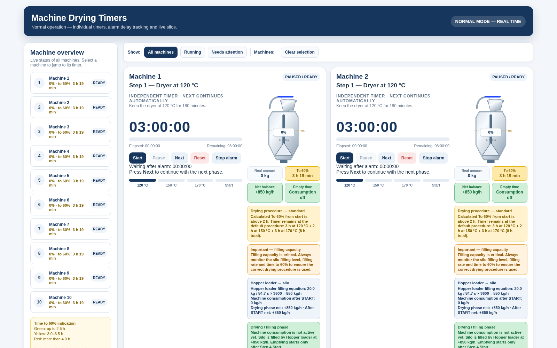The image size is (557, 348).
Task: Select Machine 4 in overview list
Action: [x=71, y=156]
